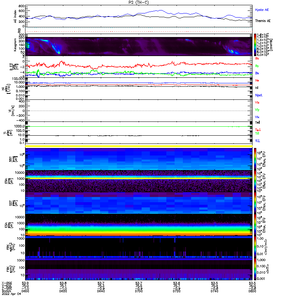Select the "Themis AE" legend label
This screenshot has width=281, height=299.
point(263,21)
